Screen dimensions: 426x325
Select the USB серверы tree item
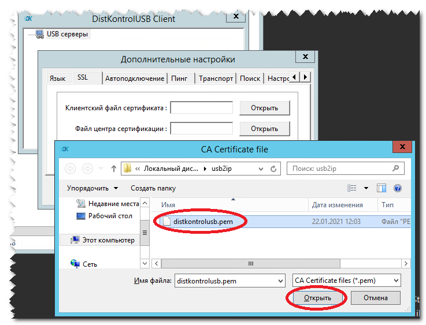click(67, 34)
